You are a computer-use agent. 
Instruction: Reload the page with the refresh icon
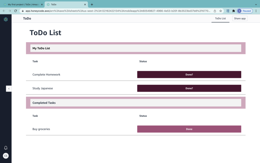(x=16, y=11)
